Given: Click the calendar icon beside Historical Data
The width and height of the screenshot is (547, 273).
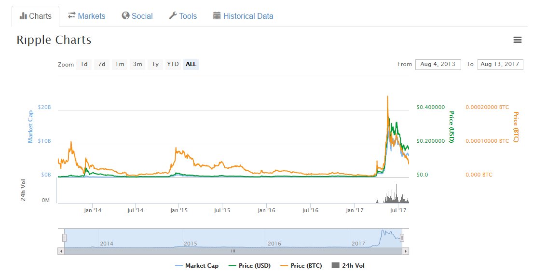Looking at the screenshot, I should click(217, 16).
